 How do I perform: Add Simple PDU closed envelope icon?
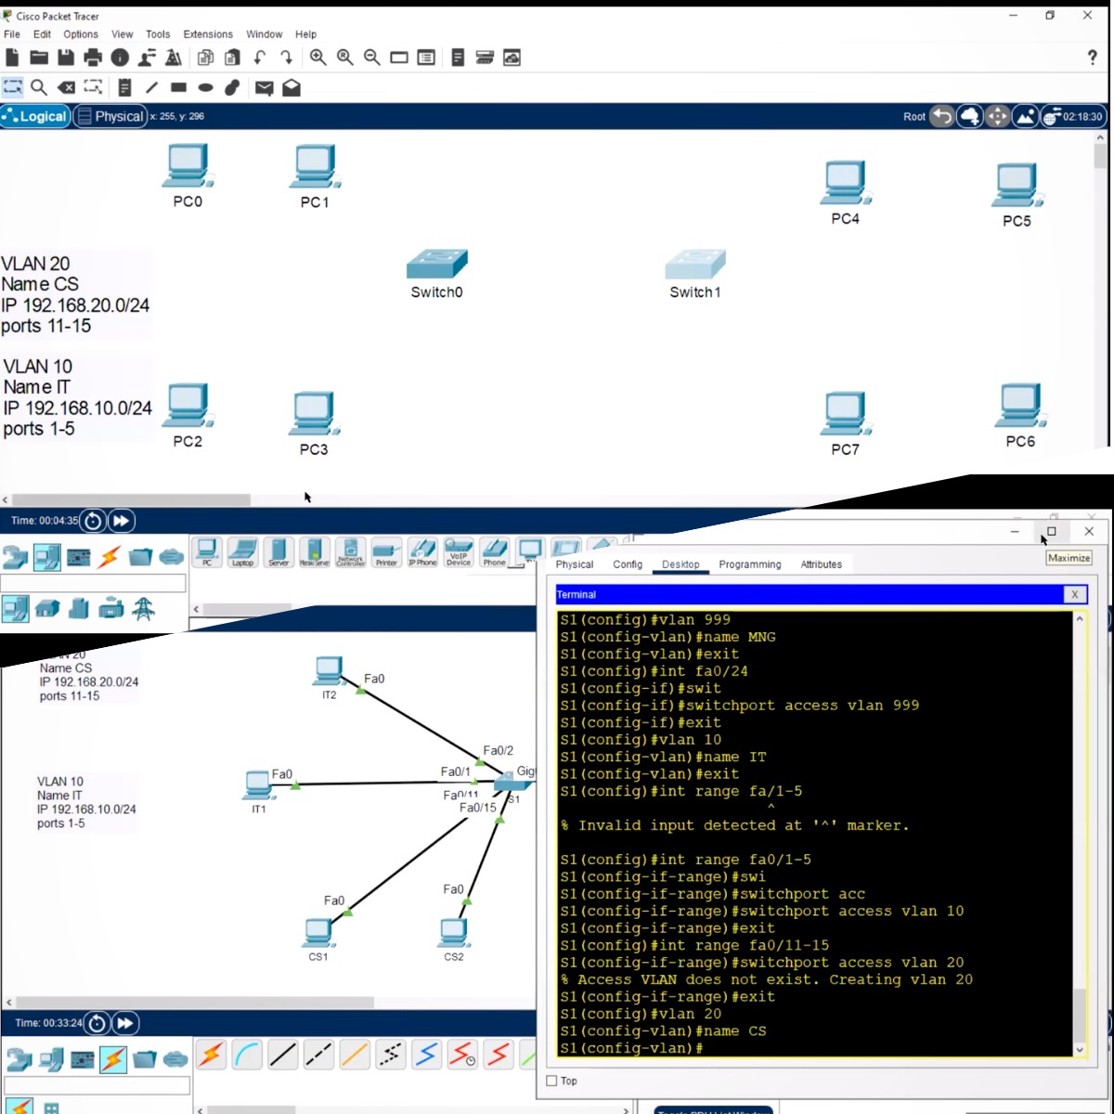tap(265, 88)
